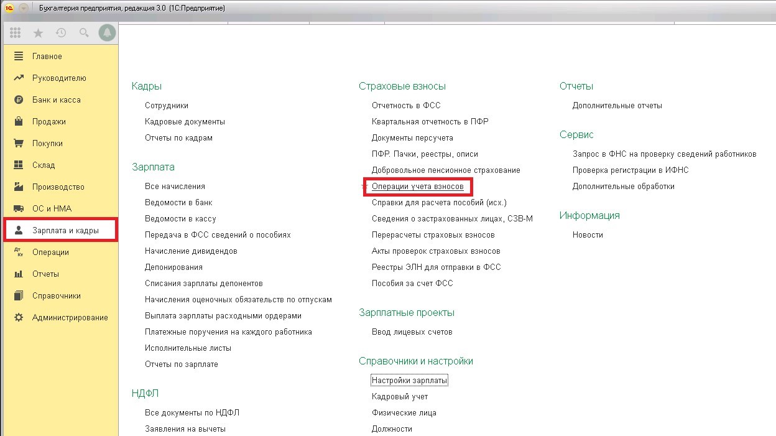Image resolution: width=776 pixels, height=436 pixels.
Task: Open Платежные поручения на каждого работника
Action: point(228,332)
